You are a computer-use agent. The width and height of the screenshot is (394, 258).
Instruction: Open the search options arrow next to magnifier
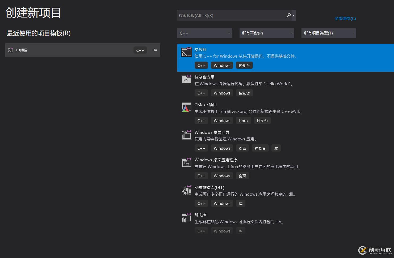(293, 15)
